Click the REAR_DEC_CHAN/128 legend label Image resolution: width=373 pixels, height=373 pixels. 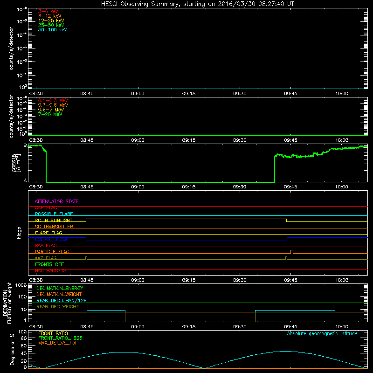pyautogui.click(x=62, y=300)
